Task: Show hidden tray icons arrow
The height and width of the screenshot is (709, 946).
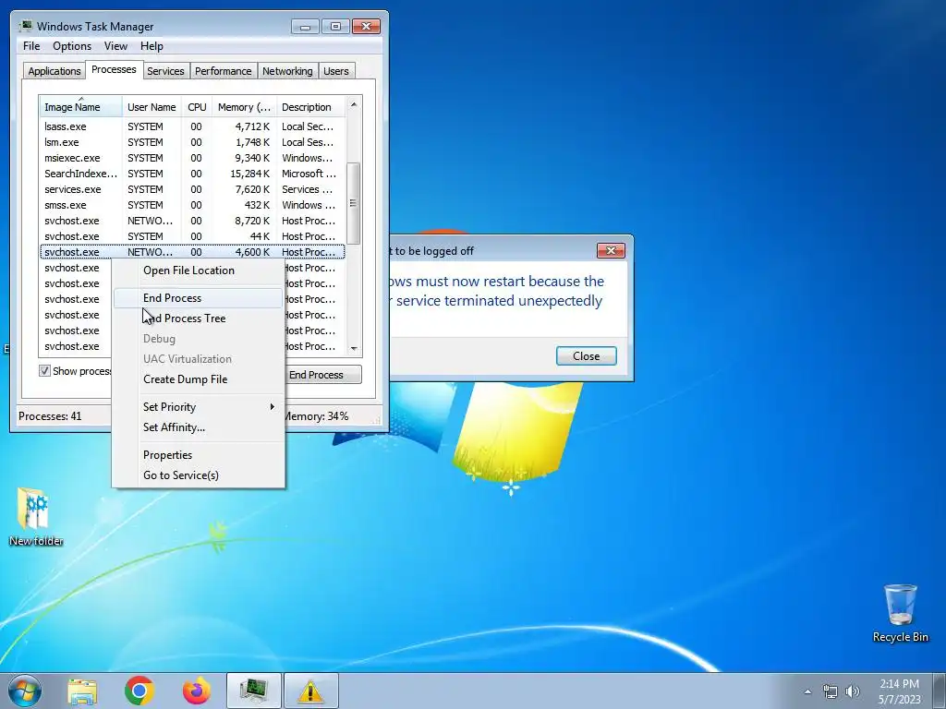Action: coord(807,691)
